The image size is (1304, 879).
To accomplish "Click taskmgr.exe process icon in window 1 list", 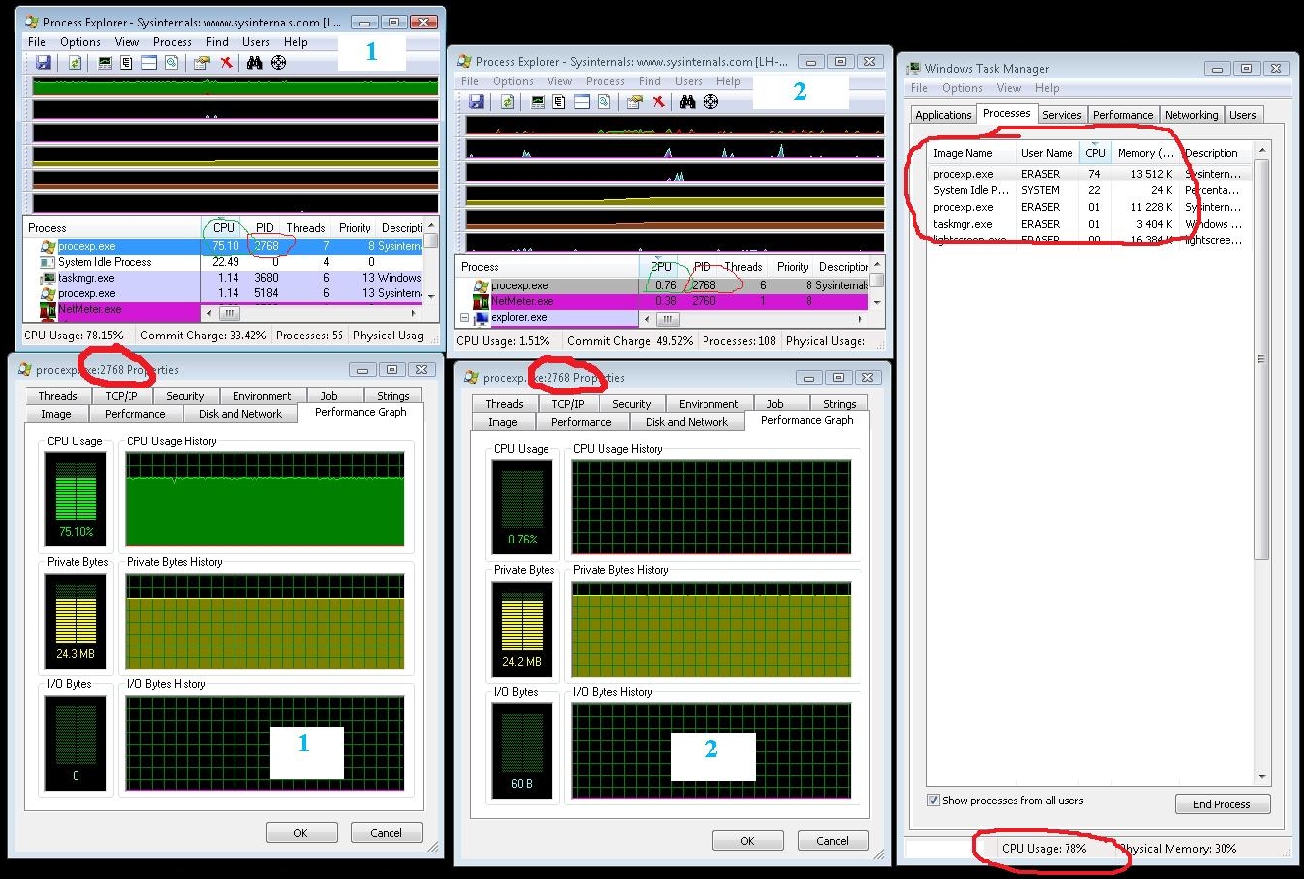I will pos(47,278).
